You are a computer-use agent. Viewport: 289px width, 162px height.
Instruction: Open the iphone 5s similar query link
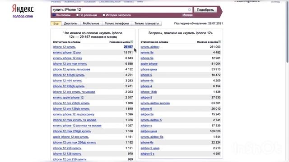pyautogui.click(x=147, y=58)
